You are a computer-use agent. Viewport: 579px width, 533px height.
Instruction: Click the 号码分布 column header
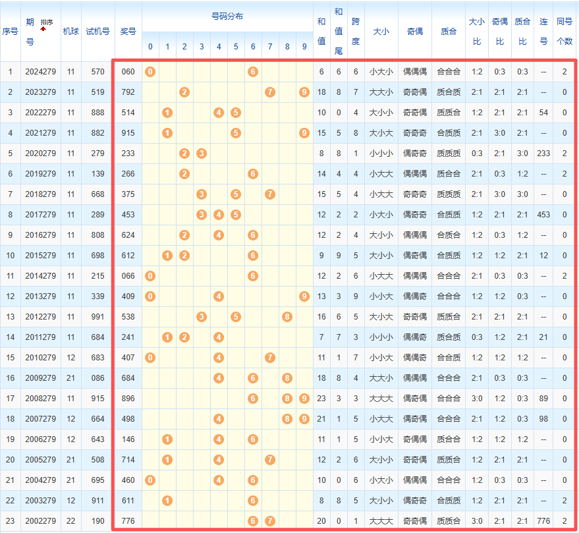tap(227, 16)
